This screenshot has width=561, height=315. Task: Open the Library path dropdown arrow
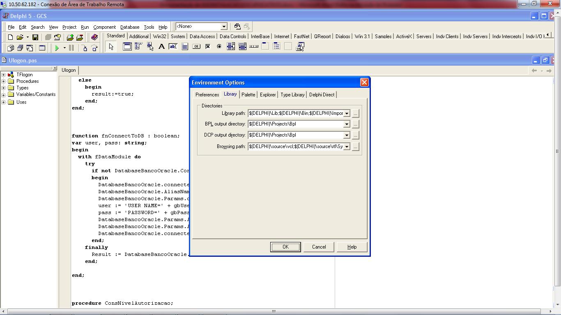click(x=347, y=114)
